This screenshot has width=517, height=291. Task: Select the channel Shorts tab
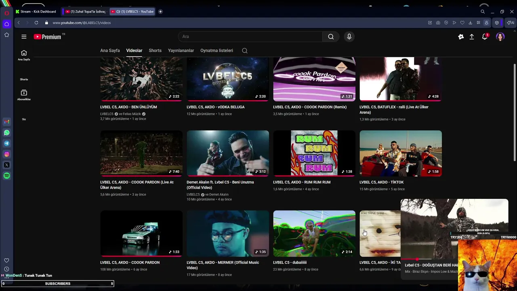click(x=155, y=51)
